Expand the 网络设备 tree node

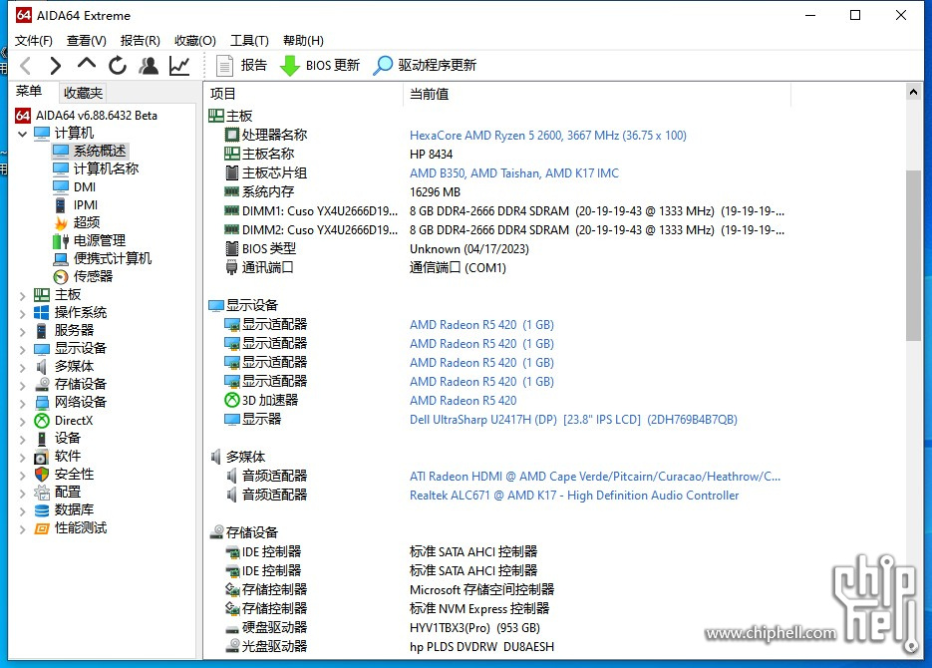point(23,403)
